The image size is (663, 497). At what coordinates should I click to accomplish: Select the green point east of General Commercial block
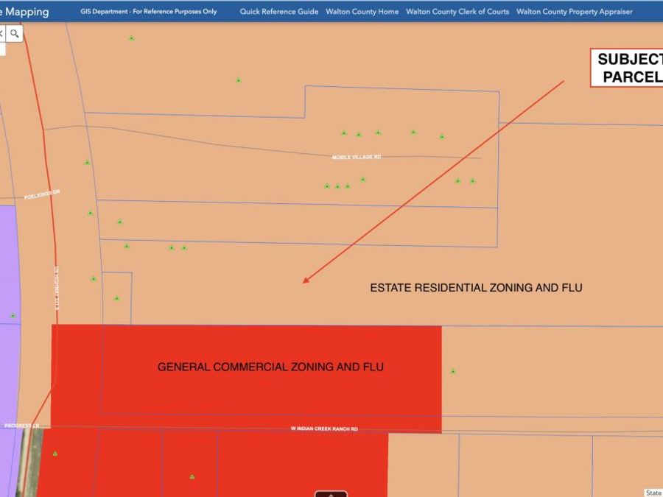point(453,372)
